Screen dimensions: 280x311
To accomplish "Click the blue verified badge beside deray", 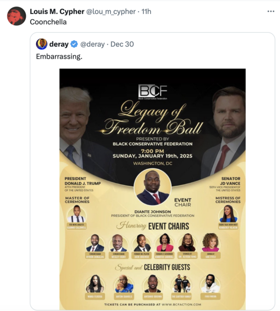I will 74,44.
